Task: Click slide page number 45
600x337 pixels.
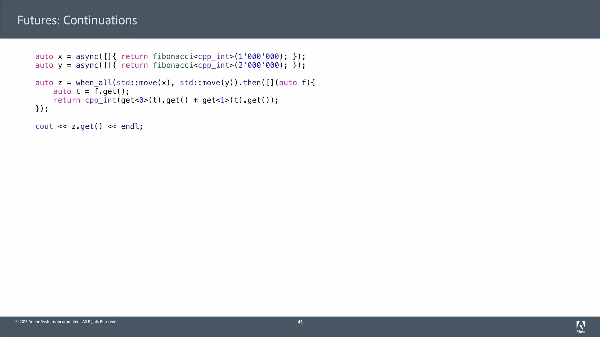Action: coord(300,322)
